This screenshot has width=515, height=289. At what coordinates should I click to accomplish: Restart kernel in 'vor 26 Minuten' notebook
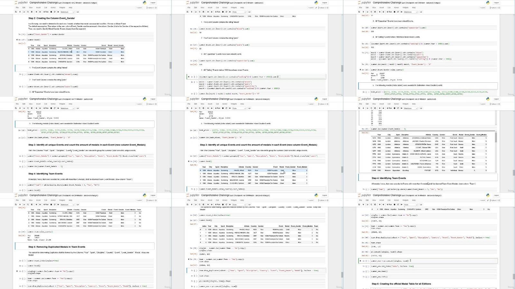point(55,204)
